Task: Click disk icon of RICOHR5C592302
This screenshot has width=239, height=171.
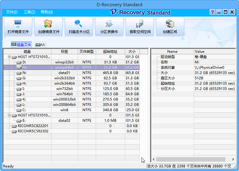Action: coord(14,132)
